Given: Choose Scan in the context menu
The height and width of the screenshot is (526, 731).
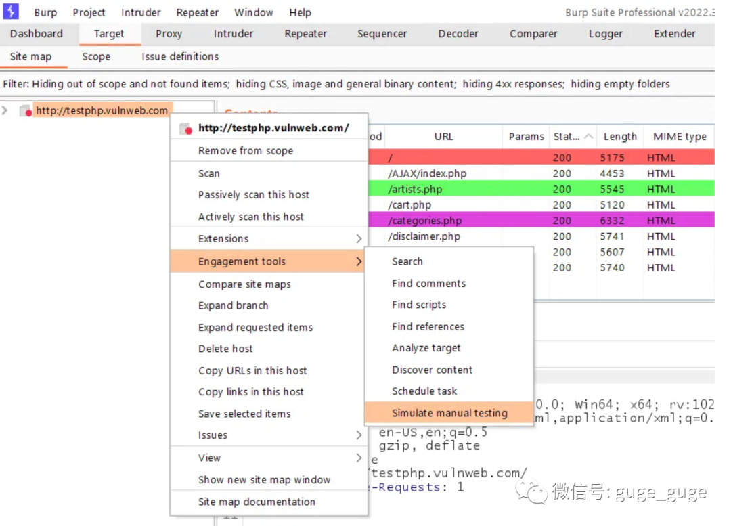Looking at the screenshot, I should point(269,173).
